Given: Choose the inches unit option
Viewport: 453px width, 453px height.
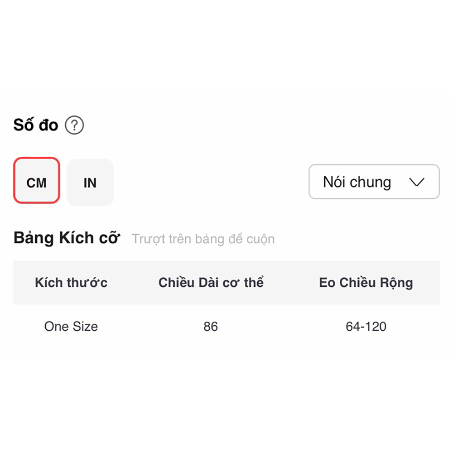Looking at the screenshot, I should pos(90,183).
